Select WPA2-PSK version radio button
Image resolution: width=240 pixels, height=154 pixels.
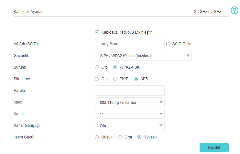pos(115,67)
